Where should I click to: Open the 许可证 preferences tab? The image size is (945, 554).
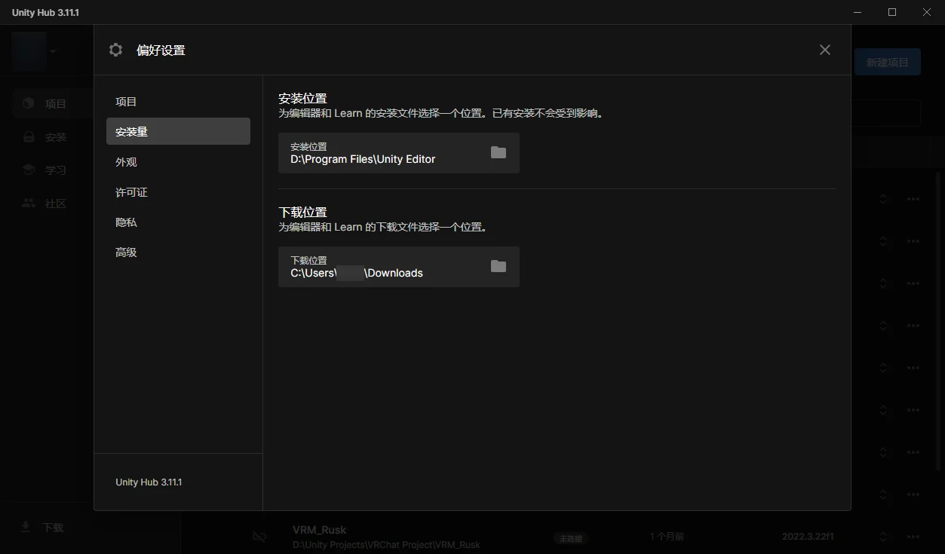tap(131, 192)
